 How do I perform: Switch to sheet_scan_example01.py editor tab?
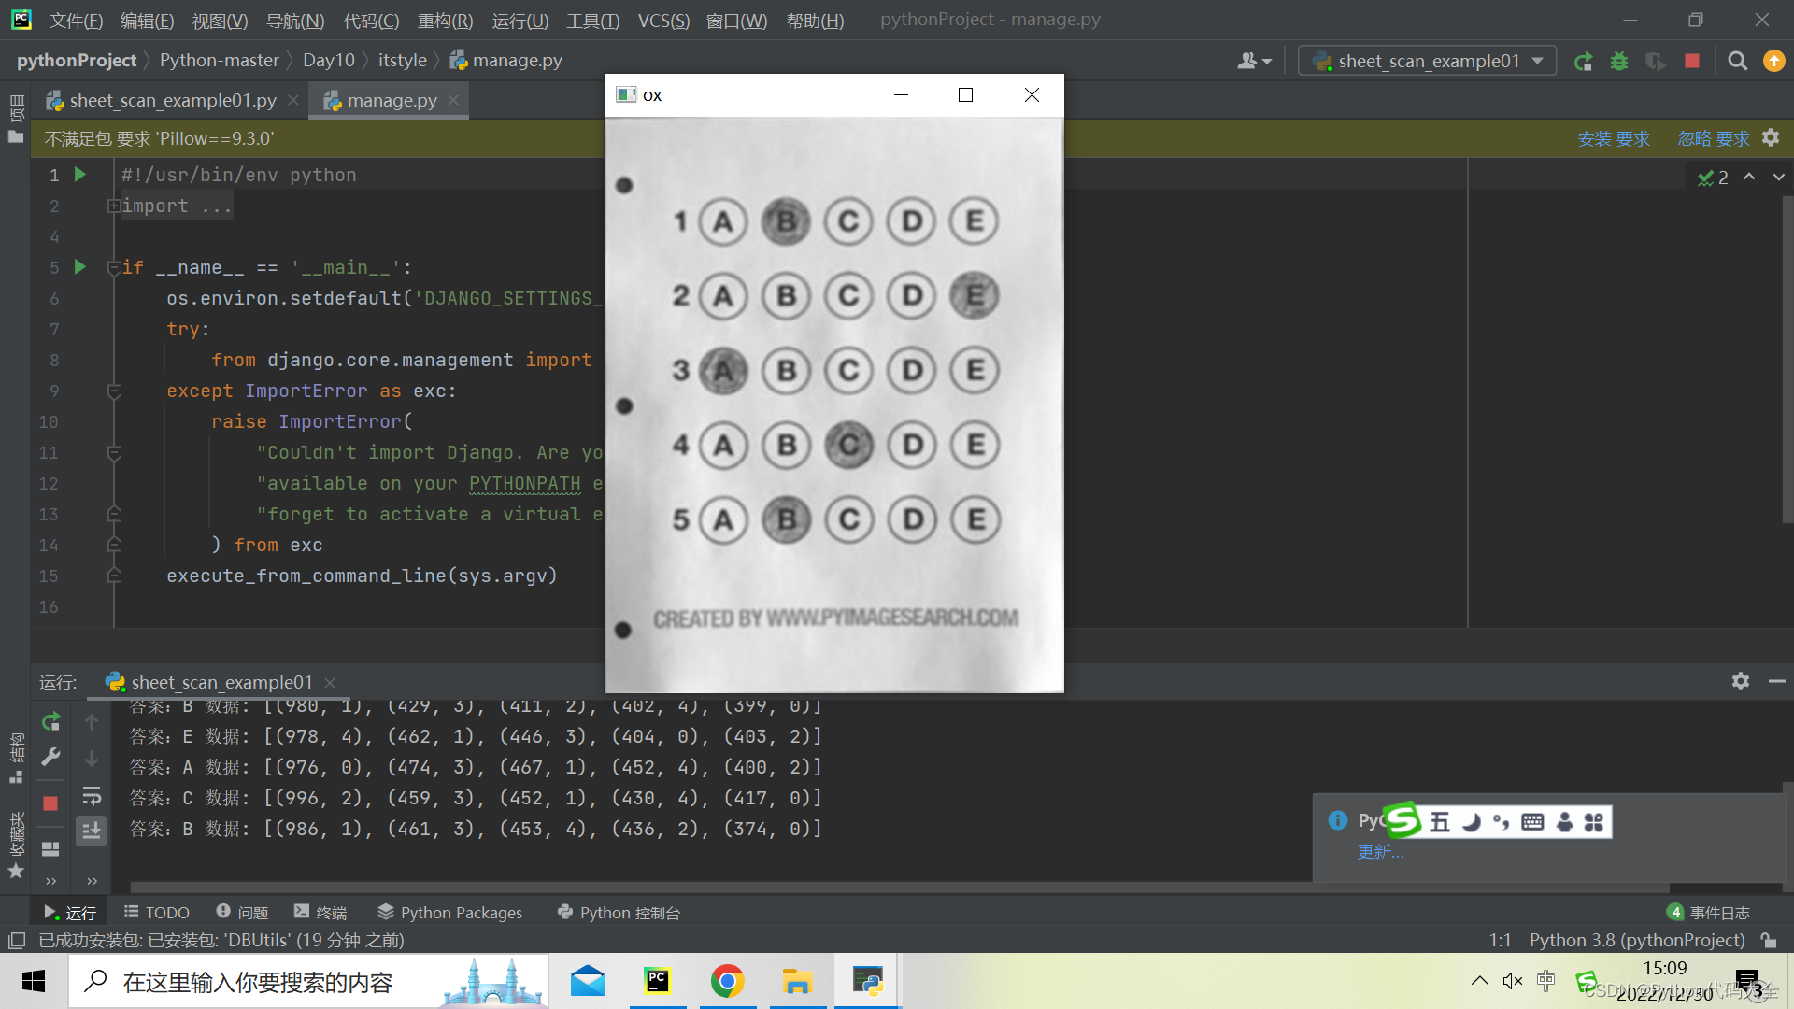172,100
